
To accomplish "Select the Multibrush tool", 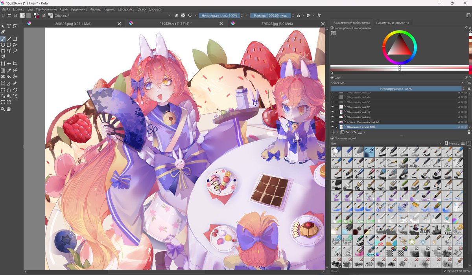I will (x=3, y=57).
